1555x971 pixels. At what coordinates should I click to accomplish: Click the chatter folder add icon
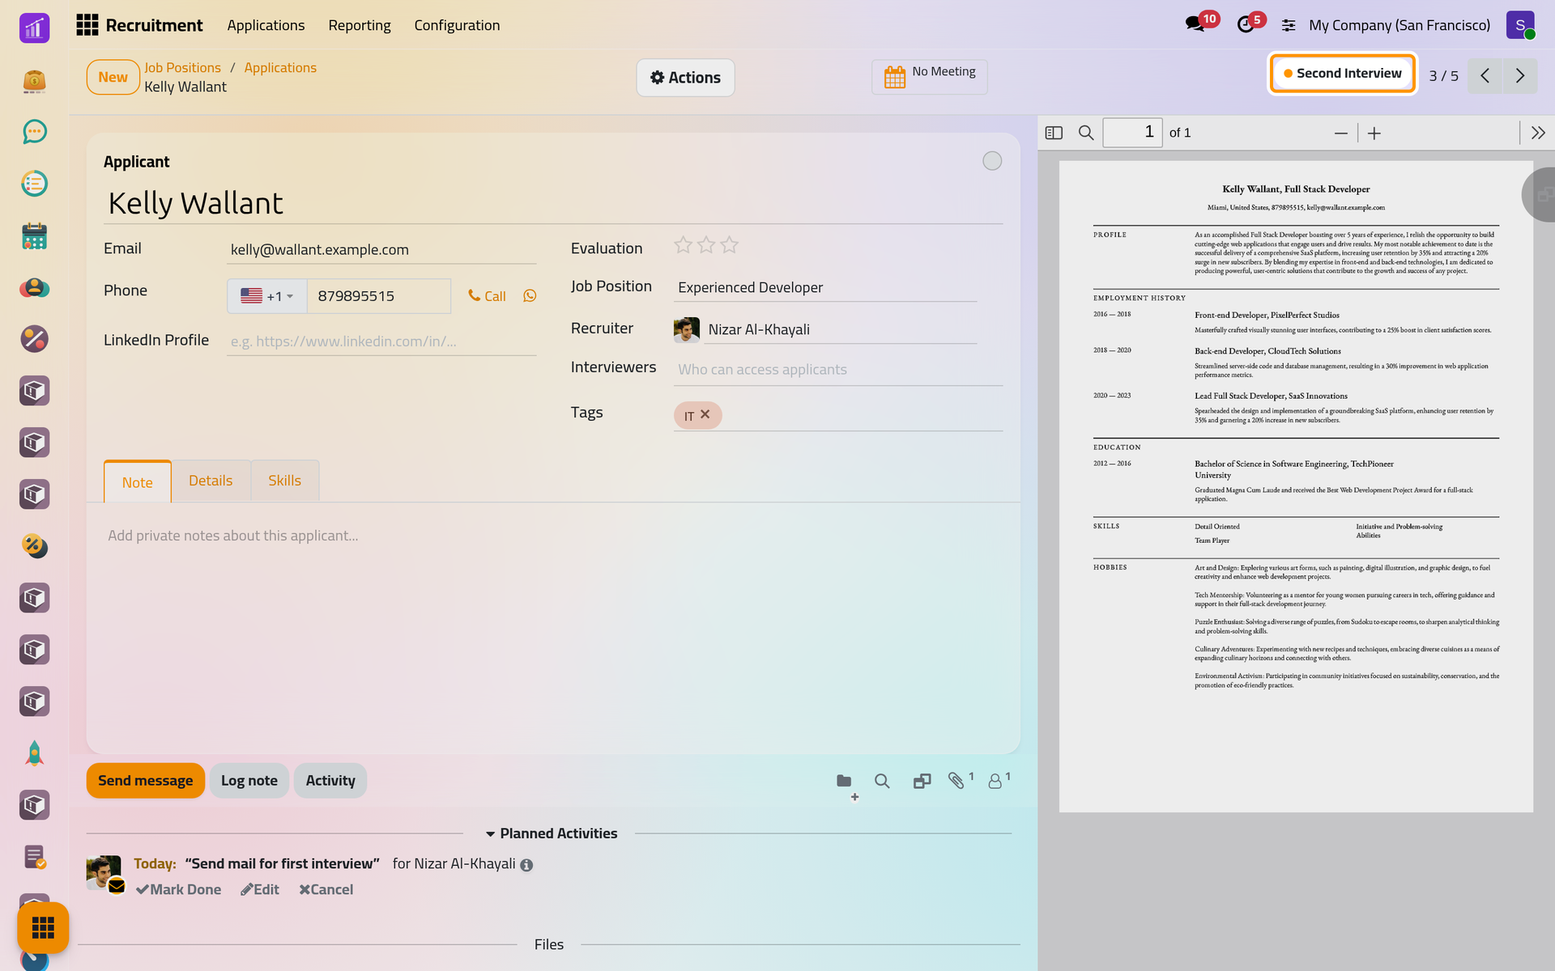tap(846, 783)
